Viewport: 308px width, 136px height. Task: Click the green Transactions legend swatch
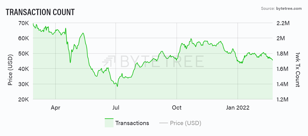click(109, 123)
